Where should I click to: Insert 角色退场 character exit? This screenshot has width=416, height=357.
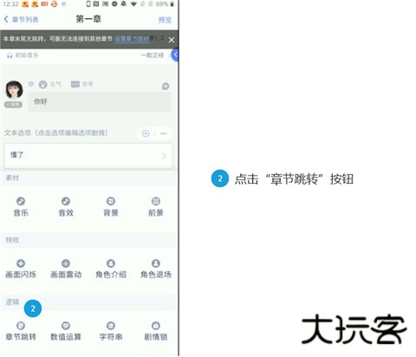(156, 269)
